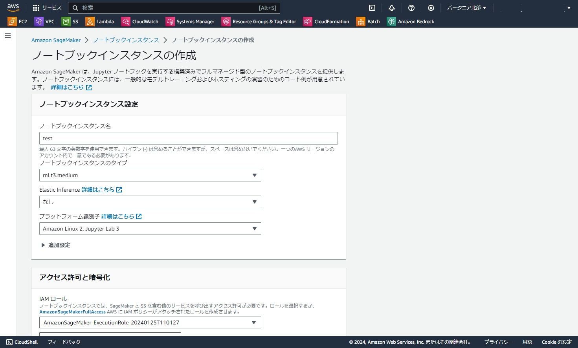Screen dimensions: 578x348
Task: Click the top 検索 search box
Action: [174, 8]
